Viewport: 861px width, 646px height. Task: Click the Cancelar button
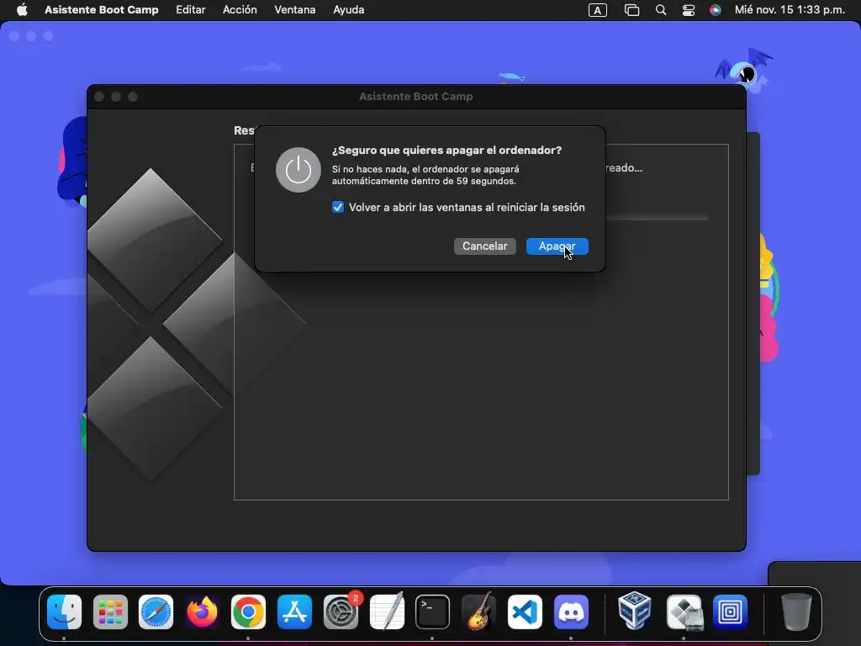484,246
